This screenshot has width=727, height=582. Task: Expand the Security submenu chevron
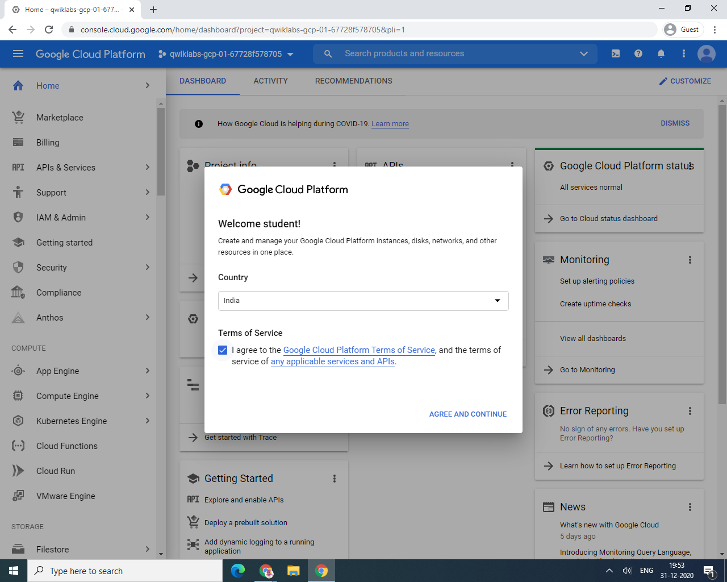click(x=148, y=268)
